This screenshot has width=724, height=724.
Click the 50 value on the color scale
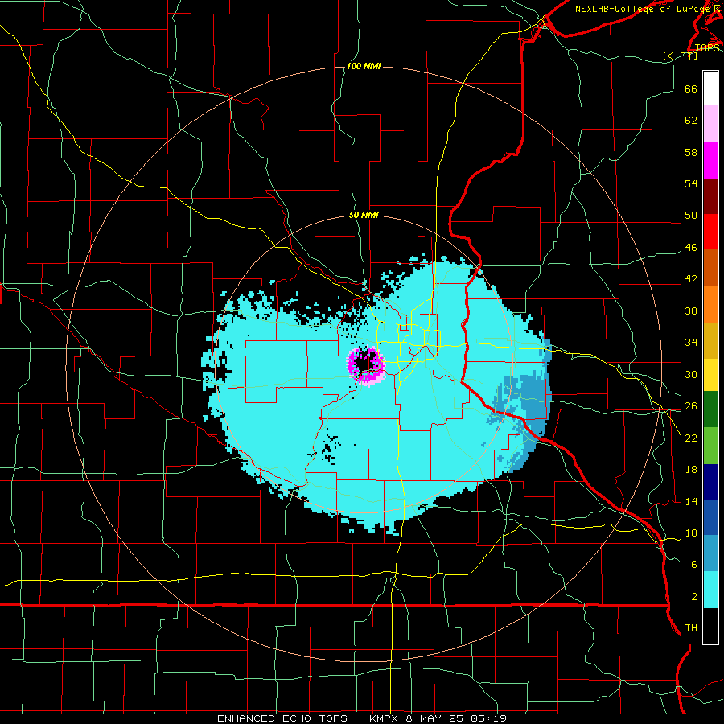(x=691, y=216)
